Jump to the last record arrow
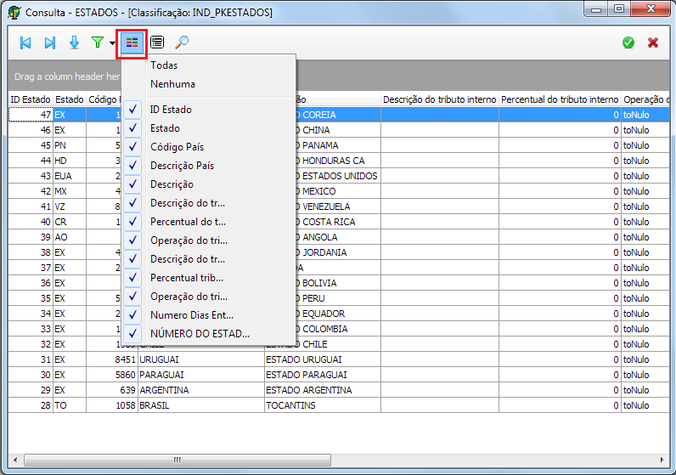This screenshot has height=475, width=676. [50, 42]
